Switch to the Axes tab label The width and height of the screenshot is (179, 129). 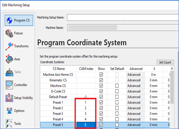pos(17,59)
